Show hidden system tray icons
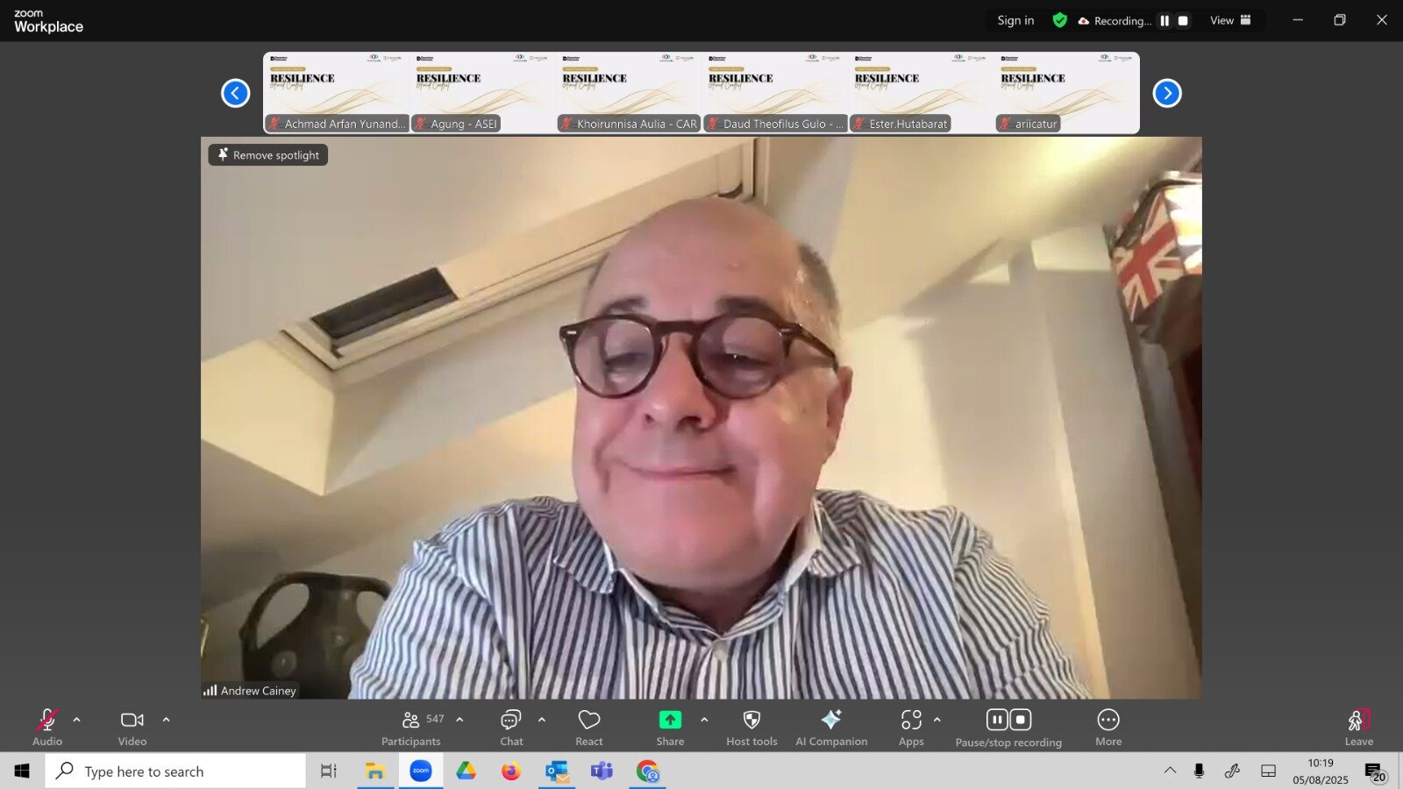1403x789 pixels. click(x=1170, y=771)
